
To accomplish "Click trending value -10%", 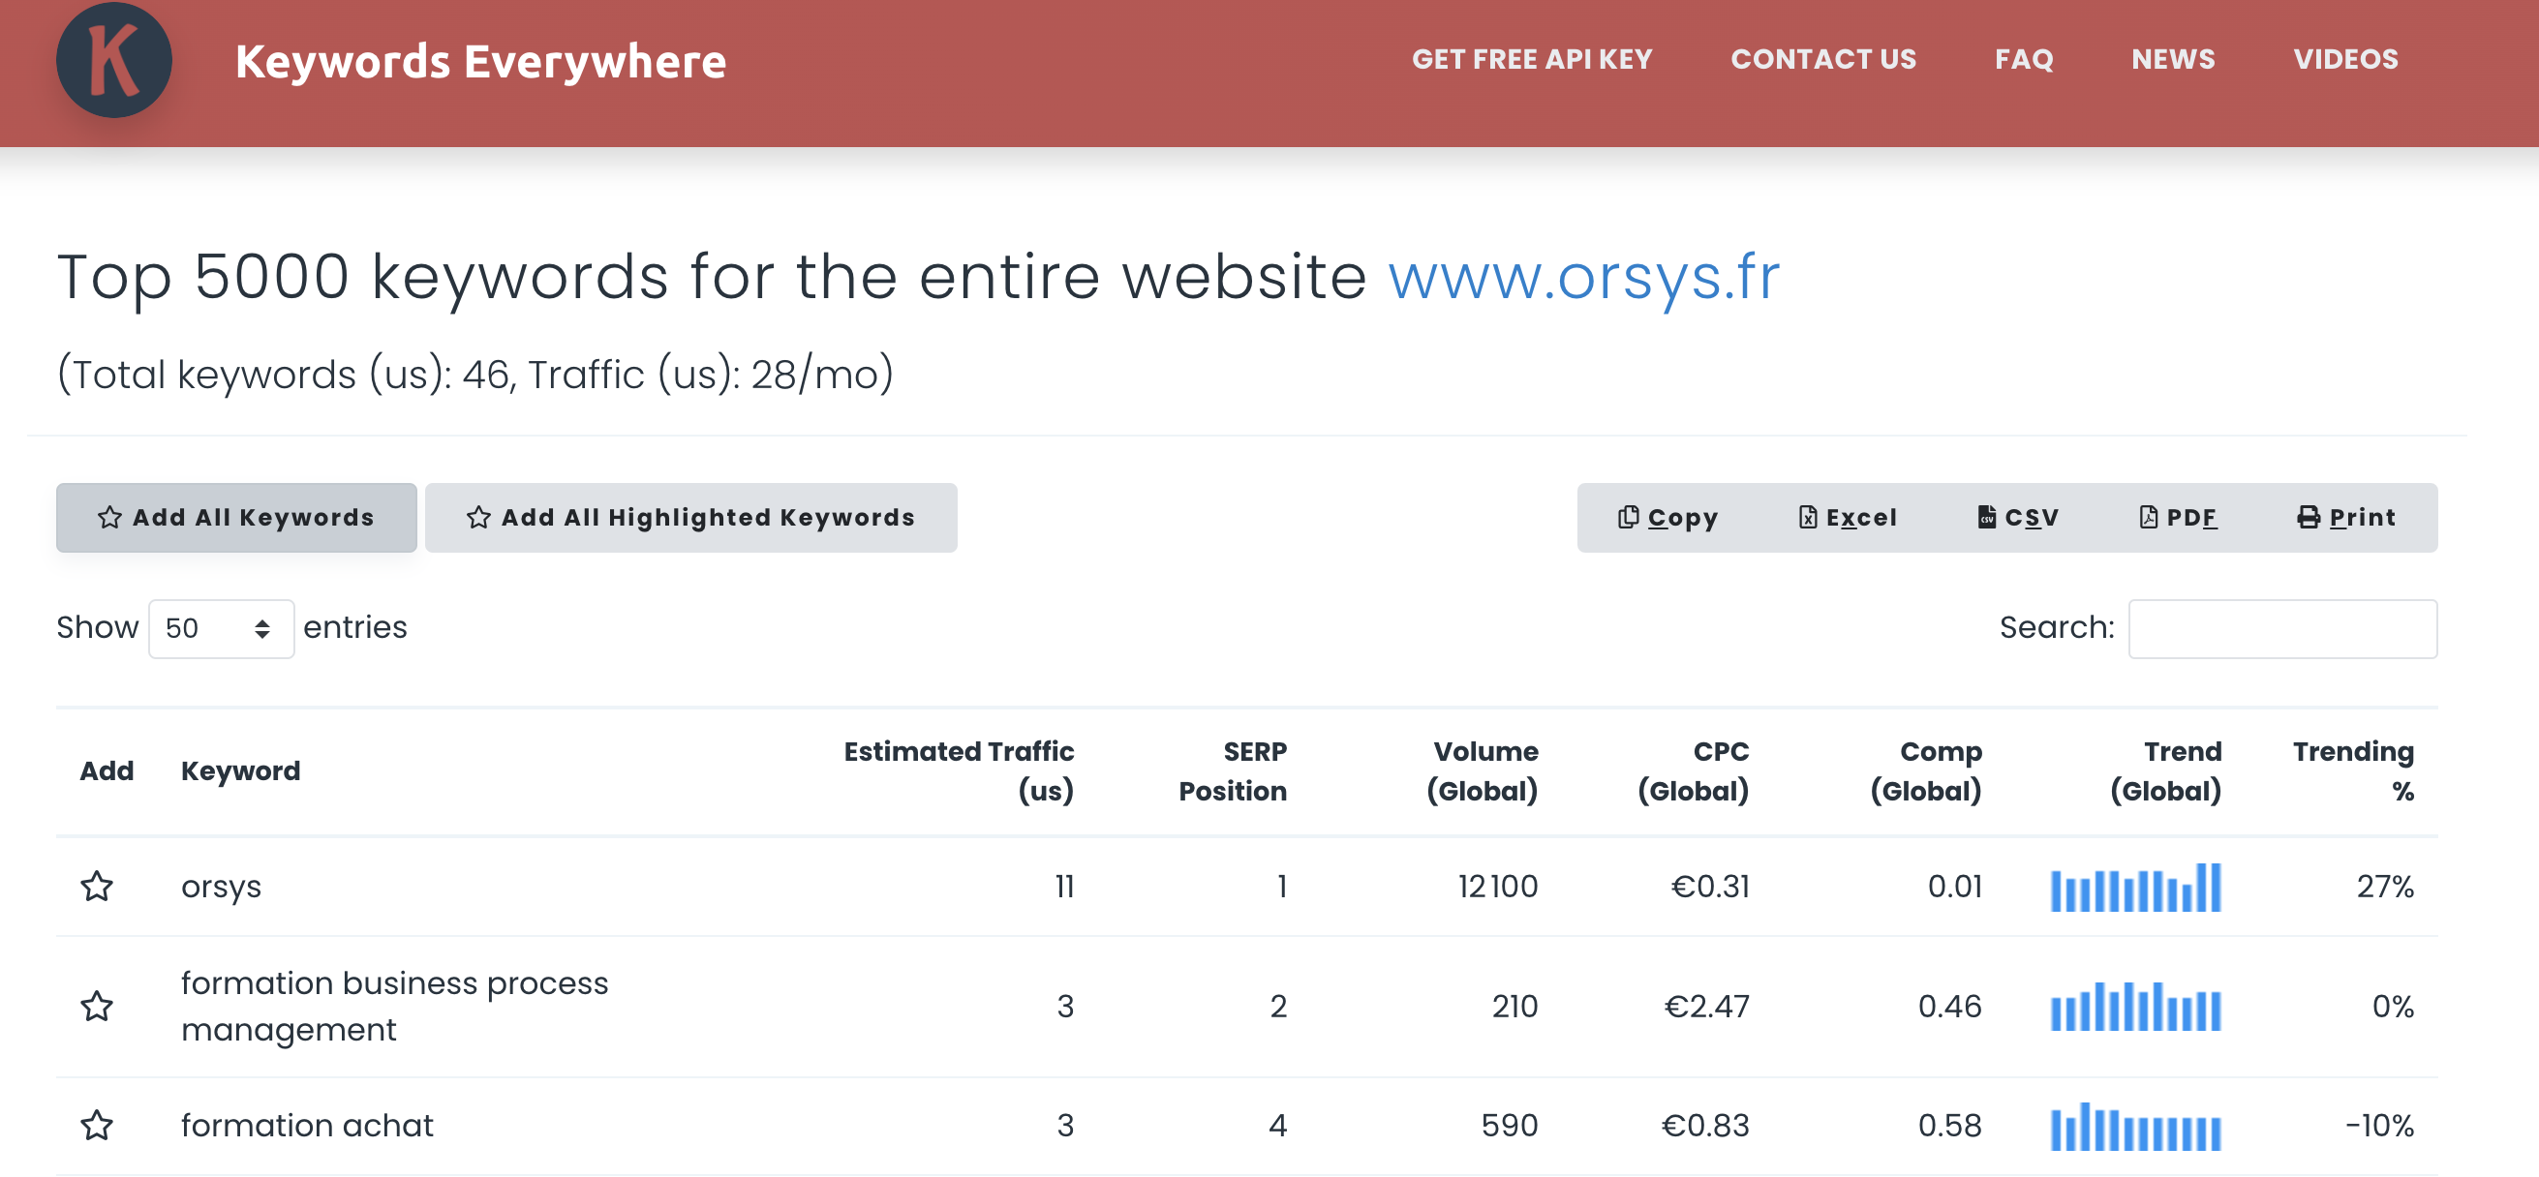I will pyautogui.click(x=2379, y=1126).
